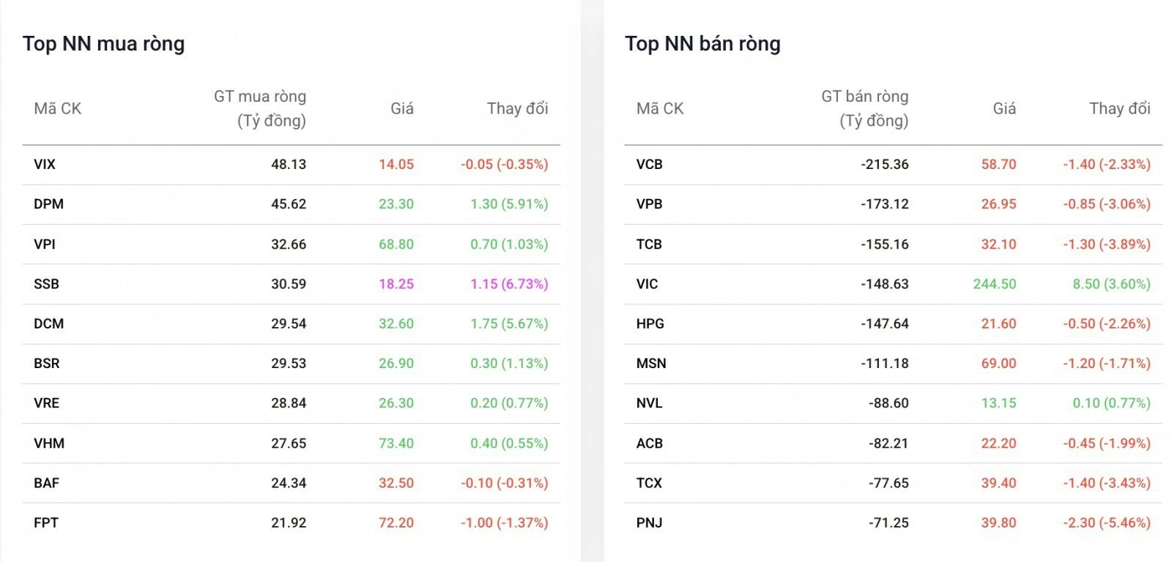Click VPB net sell value -173.12
The width and height of the screenshot is (1172, 562).
coord(885,204)
